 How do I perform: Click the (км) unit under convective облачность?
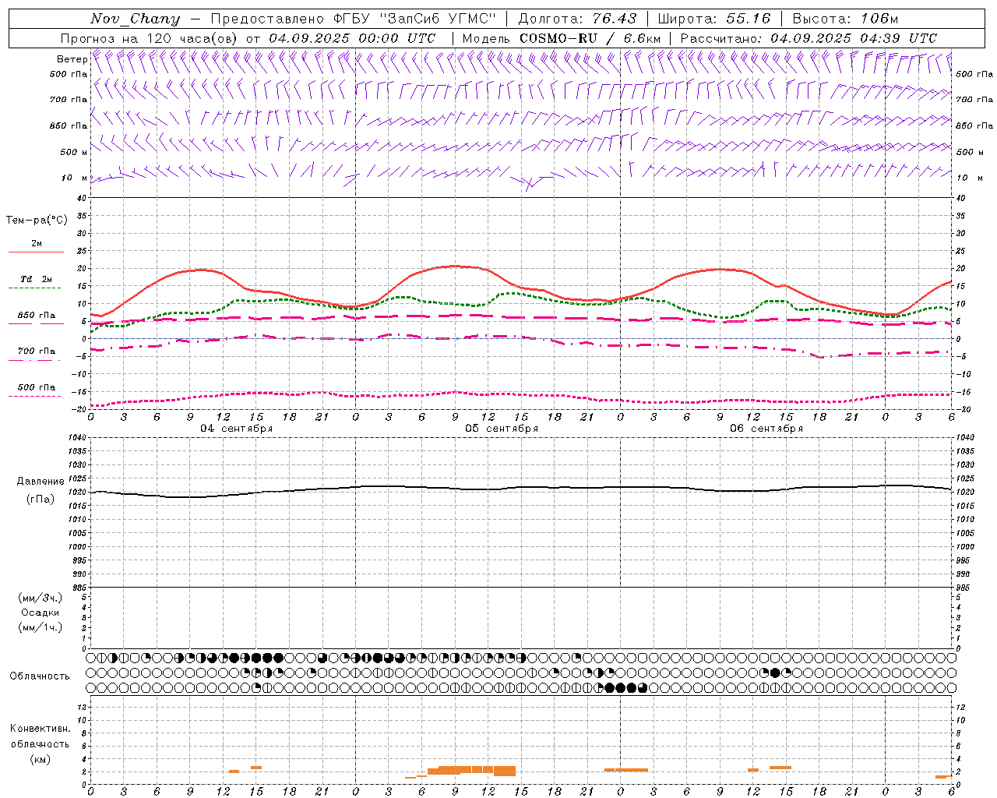pos(40,759)
